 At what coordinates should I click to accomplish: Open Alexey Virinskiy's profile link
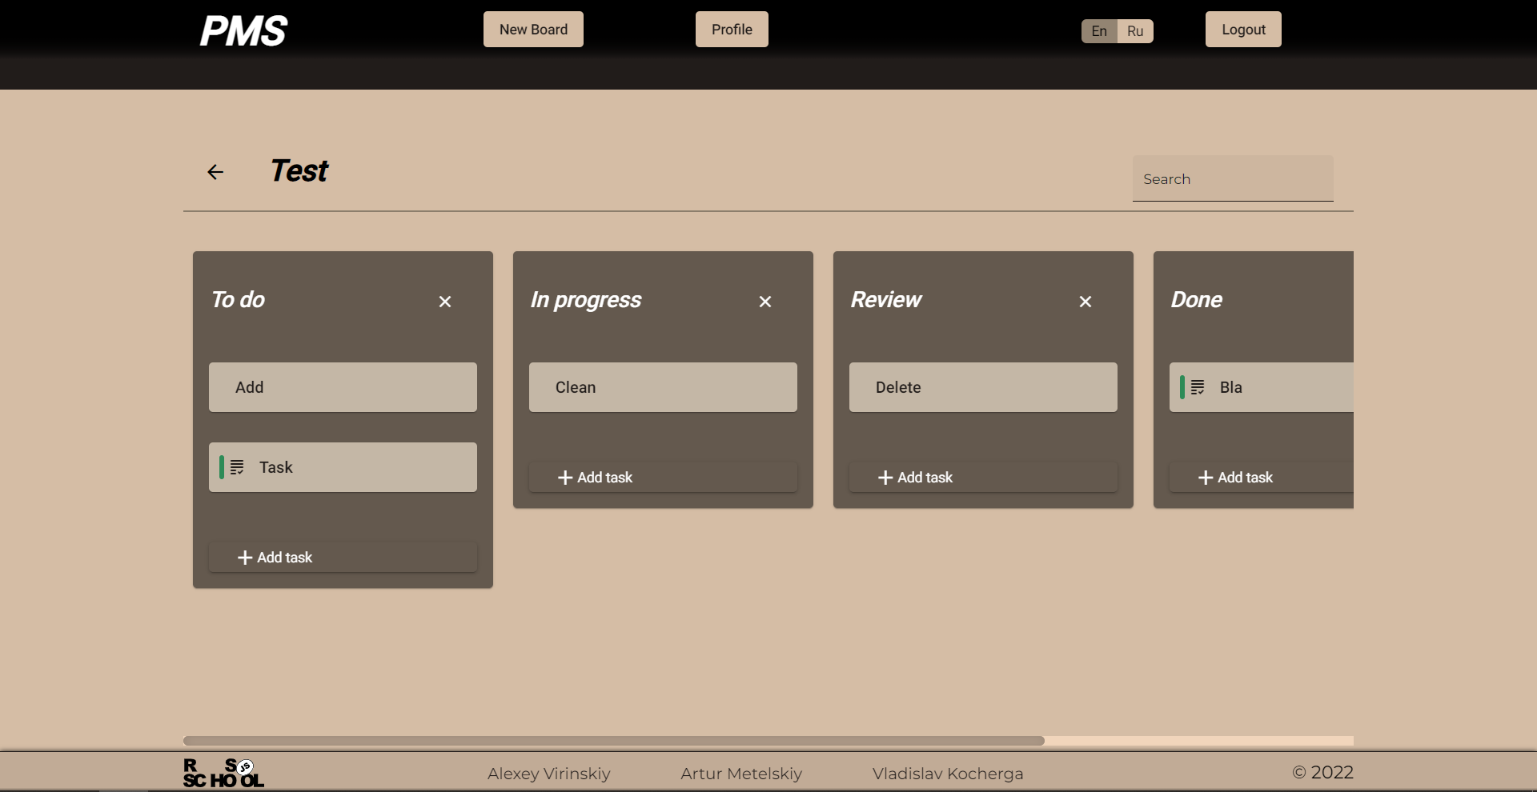548,773
